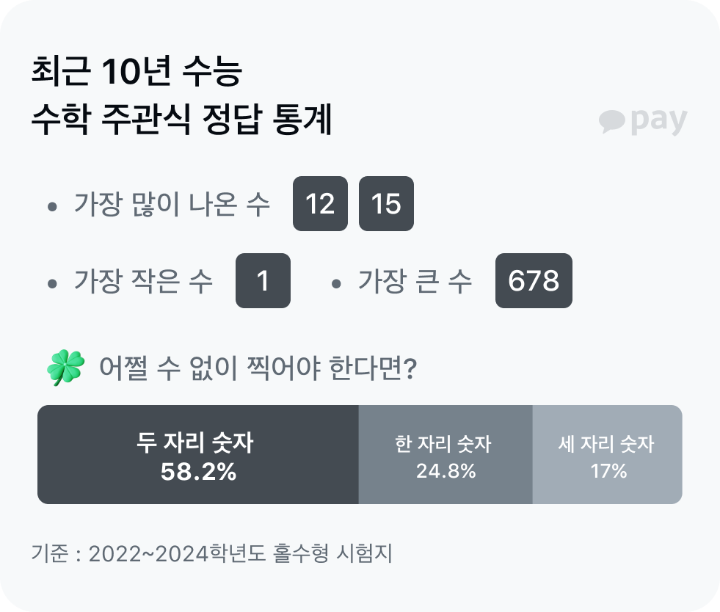
Task: Click the 기준 2022~2024학년도 홀수형 시험지 footnote
Action: pyautogui.click(x=212, y=553)
